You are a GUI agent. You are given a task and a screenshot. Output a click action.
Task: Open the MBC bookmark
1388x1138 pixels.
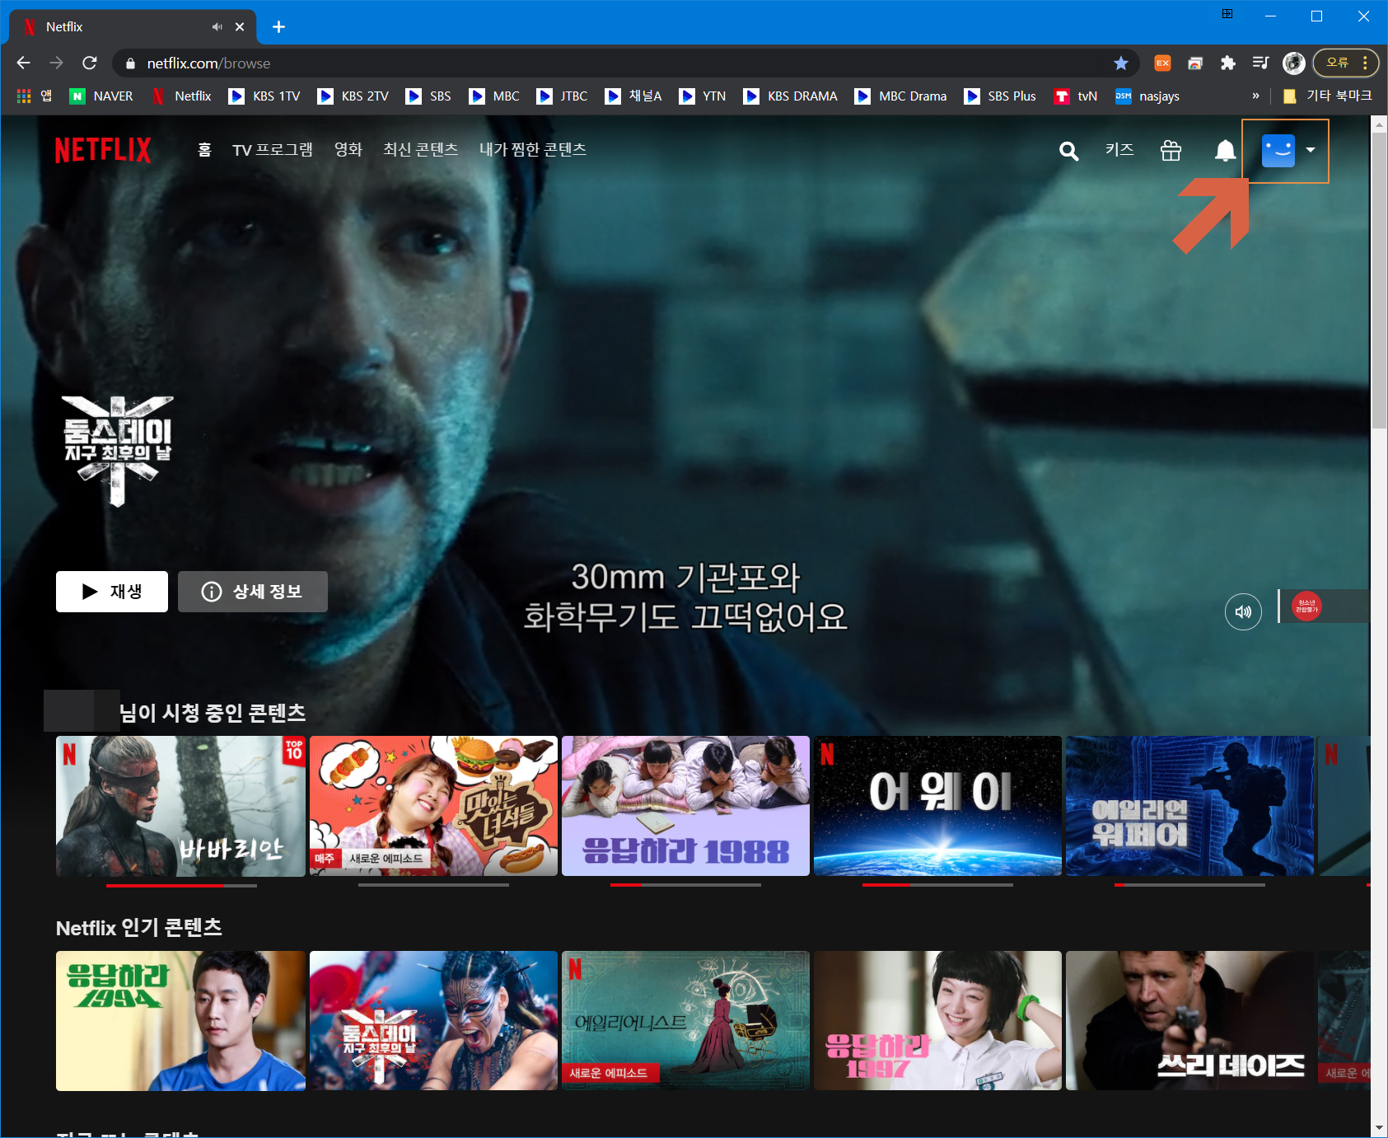(494, 96)
